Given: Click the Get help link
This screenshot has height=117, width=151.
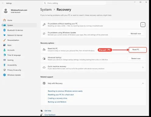Looking at the screenshot, I should click(48, 111).
